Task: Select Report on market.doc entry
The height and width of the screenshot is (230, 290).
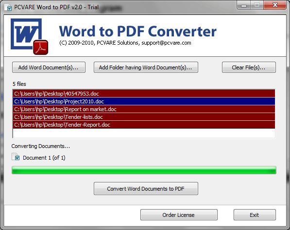Action: 144,109
